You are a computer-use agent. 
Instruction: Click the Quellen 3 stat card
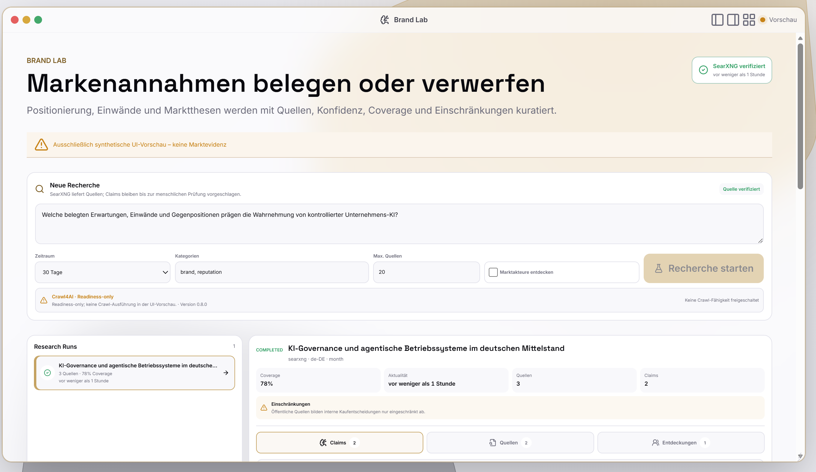tap(574, 380)
